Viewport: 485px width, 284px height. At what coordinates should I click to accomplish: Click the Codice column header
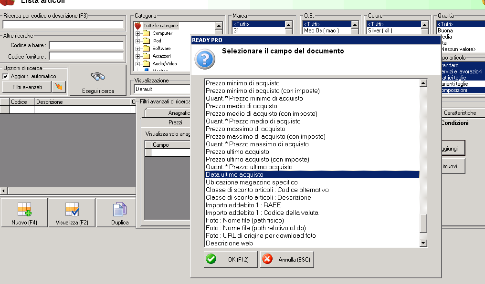click(x=21, y=102)
